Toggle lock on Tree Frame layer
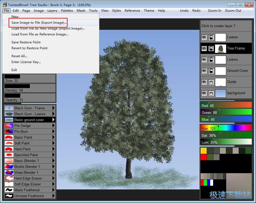Image resolution: width=256 pixels, height=203 pixels. coord(211,48)
